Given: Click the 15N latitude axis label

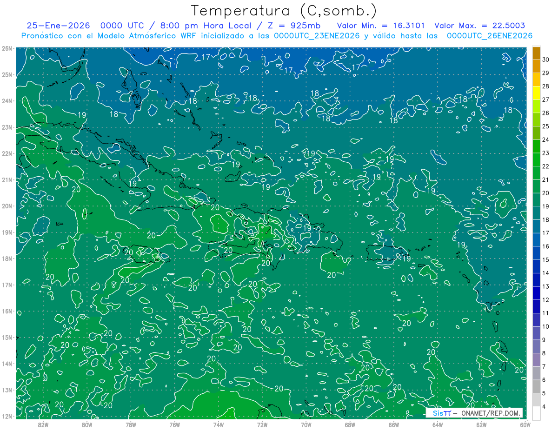Looking at the screenshot, I should (x=7, y=337).
